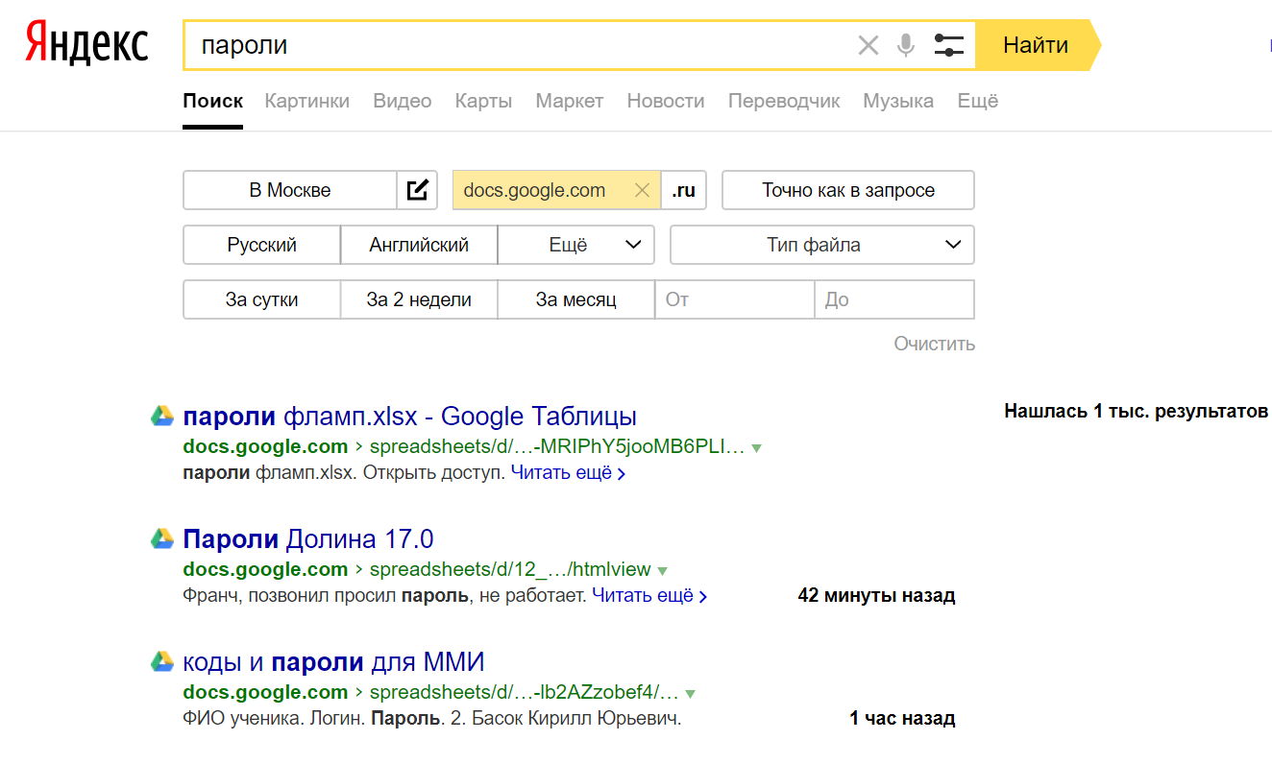Click Читать ещё under пароли фламп.xlsx
This screenshot has height=764, width=1272.
(568, 472)
